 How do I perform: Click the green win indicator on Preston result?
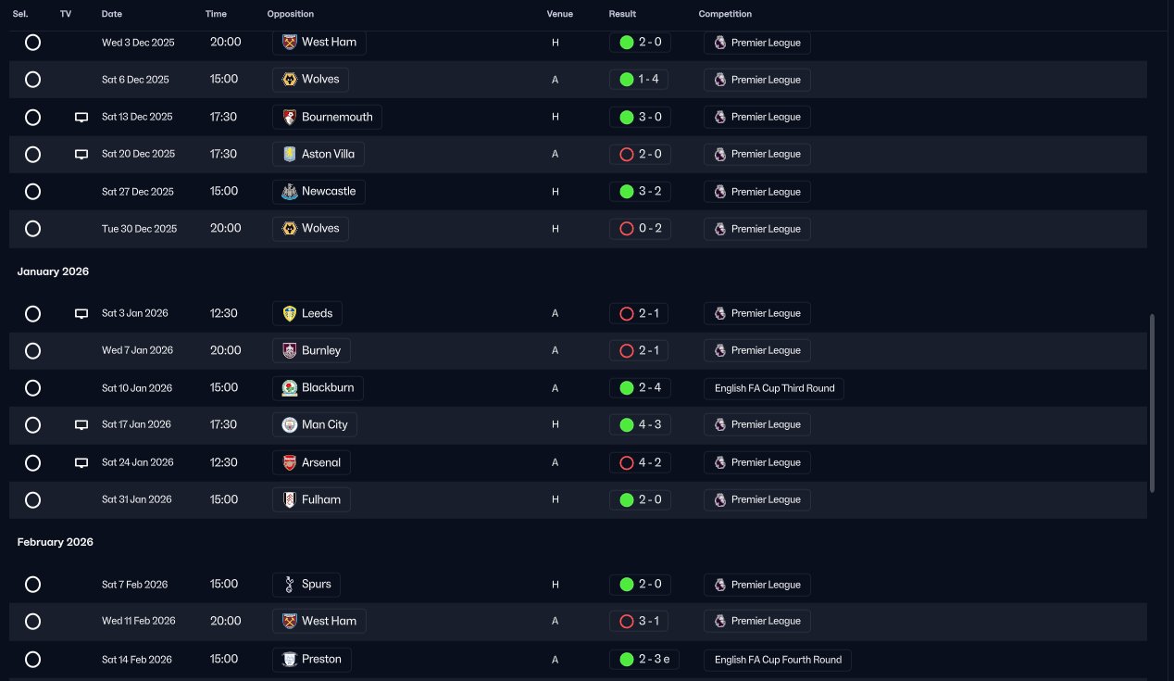[x=626, y=660]
